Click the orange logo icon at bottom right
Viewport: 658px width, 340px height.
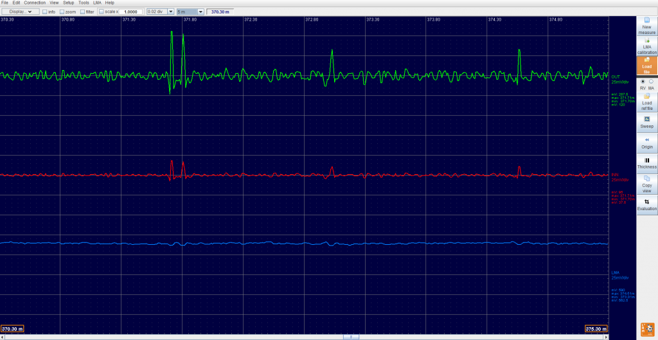(646, 328)
